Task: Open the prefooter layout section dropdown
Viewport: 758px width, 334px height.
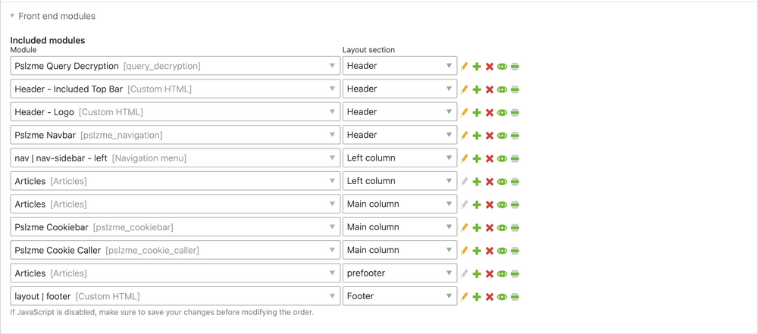Action: click(x=399, y=273)
